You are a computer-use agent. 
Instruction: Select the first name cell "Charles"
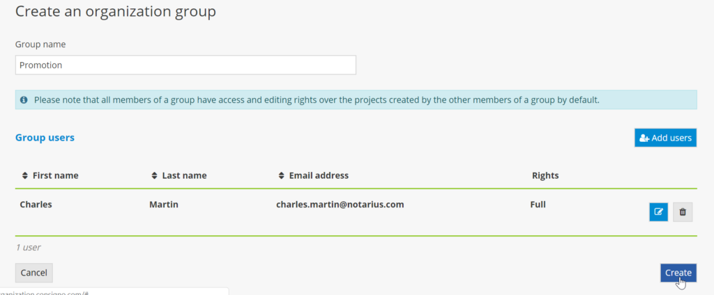point(36,205)
